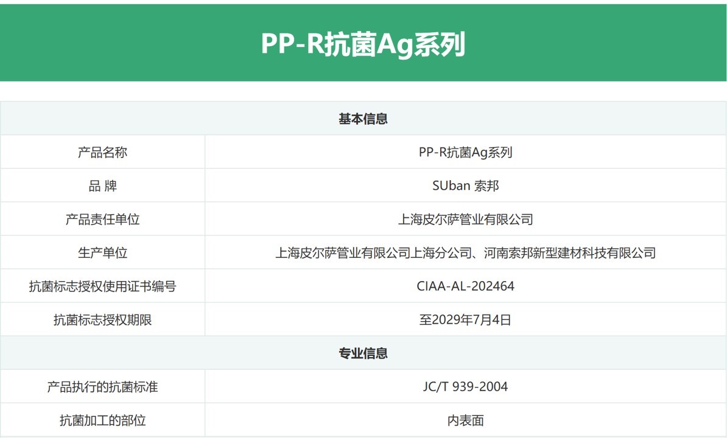Click the 抗菌加工的部位 label

[102, 420]
